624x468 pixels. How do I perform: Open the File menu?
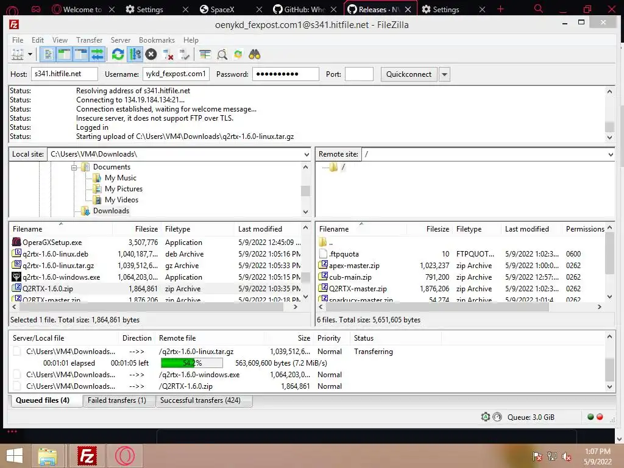[18, 40]
